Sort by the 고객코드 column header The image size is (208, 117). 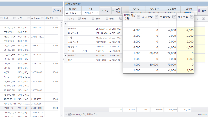[36, 18]
